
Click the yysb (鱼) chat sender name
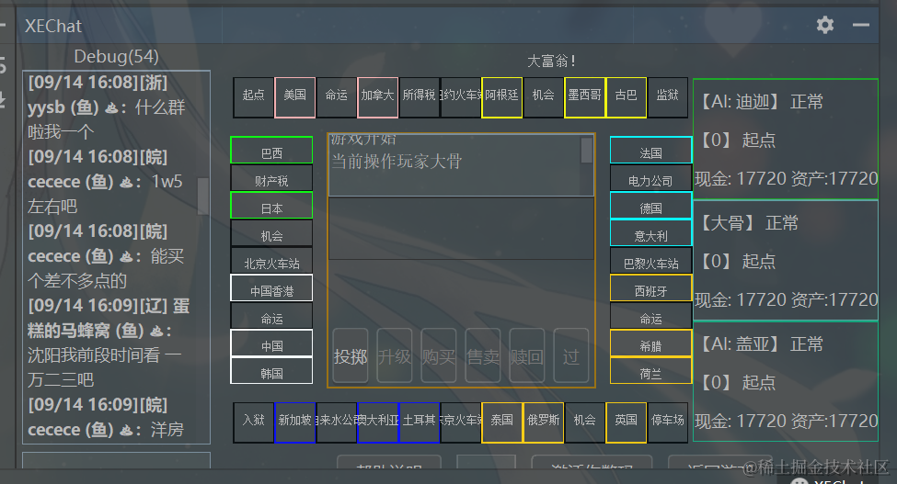tap(63, 107)
